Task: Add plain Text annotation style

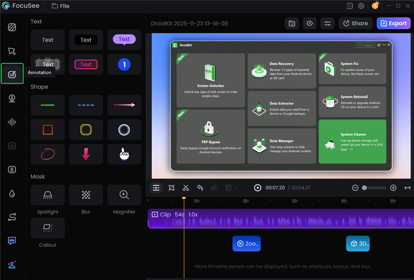Action: (x=48, y=40)
